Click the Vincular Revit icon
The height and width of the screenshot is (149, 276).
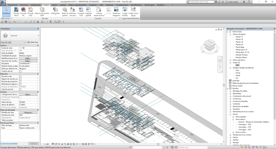coord(16,10)
